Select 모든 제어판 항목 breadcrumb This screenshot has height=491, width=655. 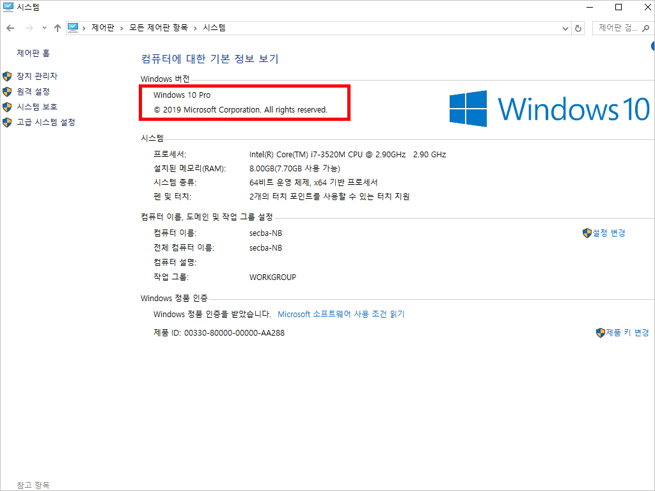159,27
